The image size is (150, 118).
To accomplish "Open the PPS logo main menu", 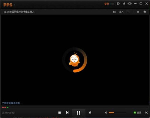I will 9,5.
